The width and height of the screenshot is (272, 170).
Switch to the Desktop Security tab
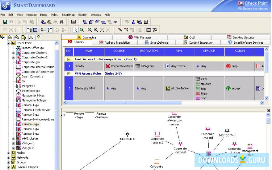241,37
